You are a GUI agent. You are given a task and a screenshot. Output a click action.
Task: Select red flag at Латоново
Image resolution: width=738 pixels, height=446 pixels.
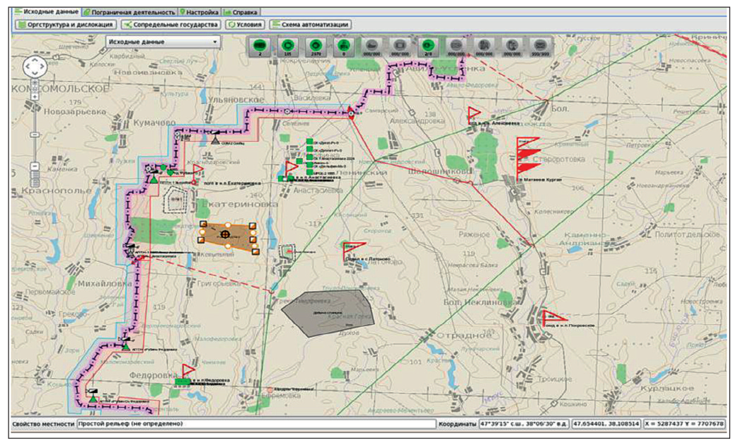[353, 250]
